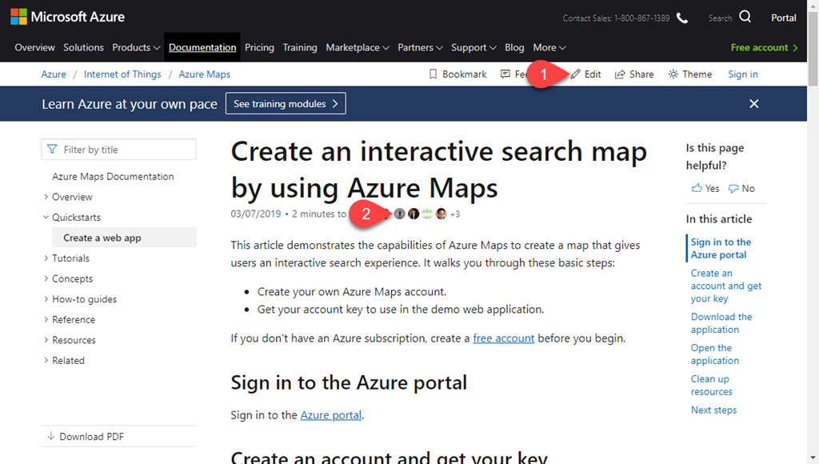Click the Sign in link
819x464 pixels.
tap(743, 74)
